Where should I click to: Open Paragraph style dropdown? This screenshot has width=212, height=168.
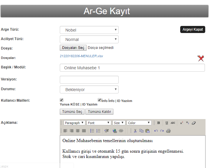tap(74, 123)
